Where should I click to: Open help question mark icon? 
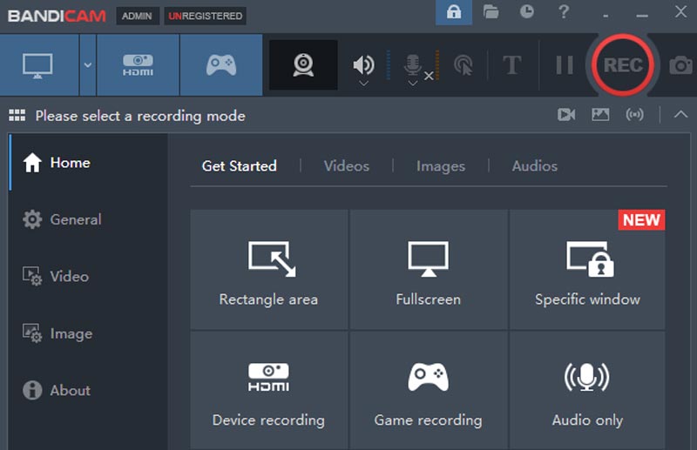click(x=564, y=11)
